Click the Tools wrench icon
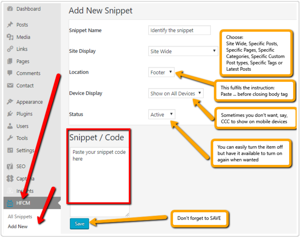Image resolution: width=300 pixels, height=237 pixels. 10,138
